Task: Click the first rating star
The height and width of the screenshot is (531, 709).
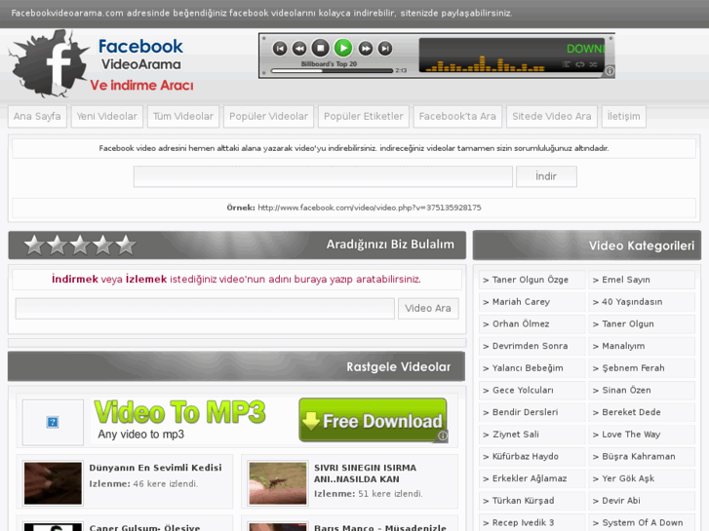Action: click(34, 245)
